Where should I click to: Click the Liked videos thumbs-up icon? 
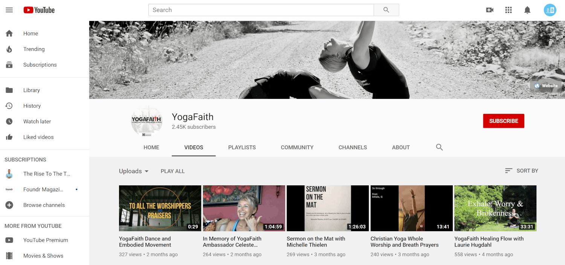point(9,137)
